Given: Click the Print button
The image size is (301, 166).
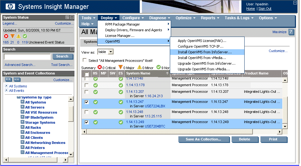Looking at the screenshot, I should [x=273, y=139].
